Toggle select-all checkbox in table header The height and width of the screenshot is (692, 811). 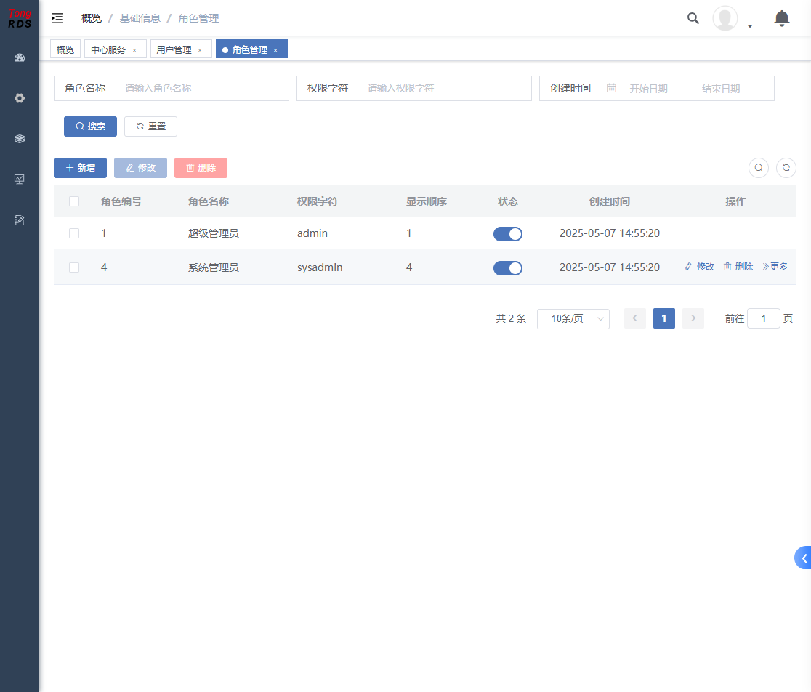(74, 201)
